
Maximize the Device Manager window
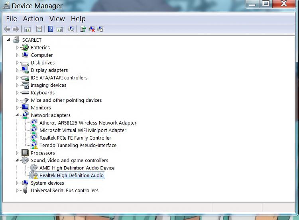click(x=266, y=4)
